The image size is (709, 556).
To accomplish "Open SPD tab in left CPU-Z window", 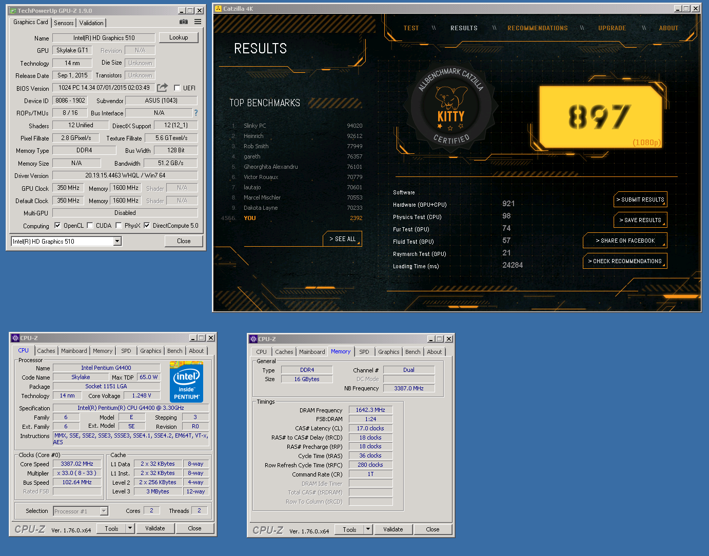I will pyautogui.click(x=126, y=351).
